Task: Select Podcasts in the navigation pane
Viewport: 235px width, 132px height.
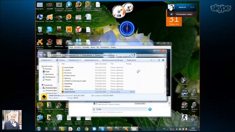Action: pos(48,69)
